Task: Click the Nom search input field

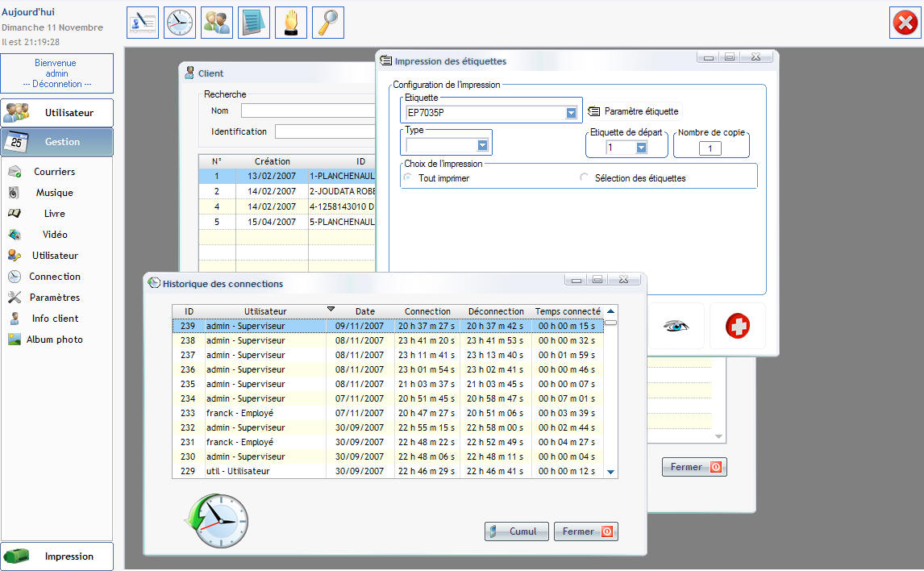Action: (308, 110)
